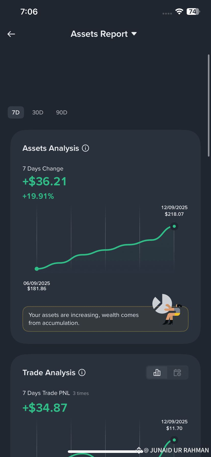Open Assets Analysis info icon
Image resolution: width=211 pixels, height=457 pixels.
[85, 148]
